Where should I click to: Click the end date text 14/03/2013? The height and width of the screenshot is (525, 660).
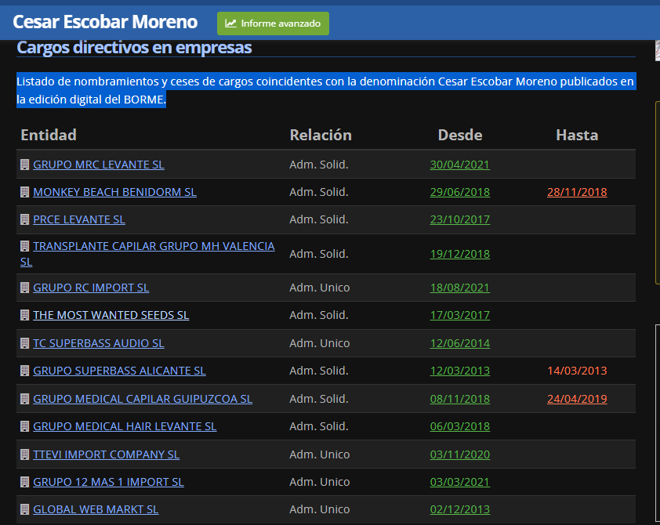coord(577,370)
